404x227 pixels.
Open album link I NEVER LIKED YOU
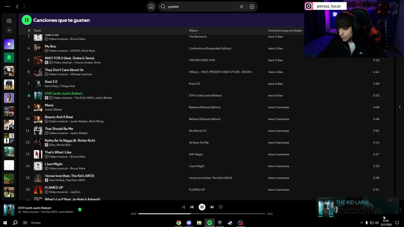pyautogui.click(x=202, y=60)
